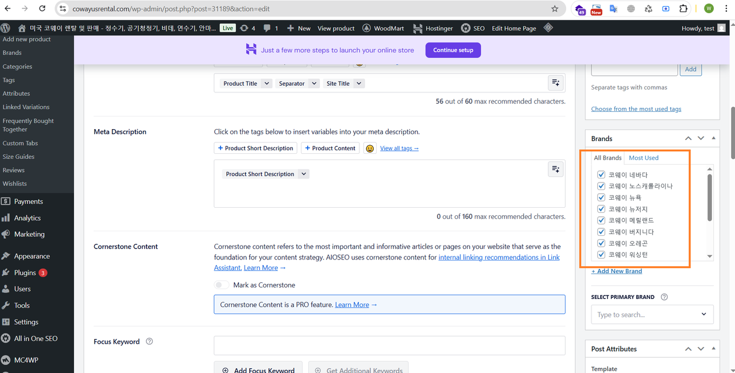Open the recycle arrows extension
This screenshot has width=735, height=373.
pos(648,9)
